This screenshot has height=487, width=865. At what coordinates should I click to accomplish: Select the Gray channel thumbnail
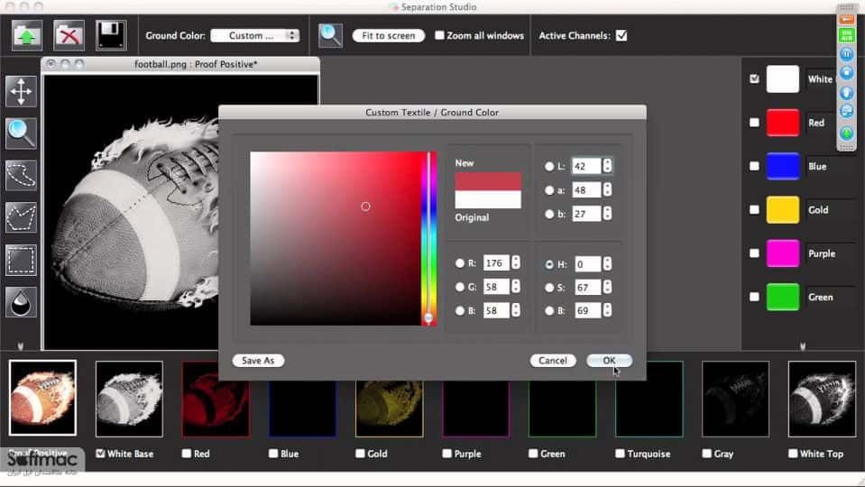(x=735, y=399)
